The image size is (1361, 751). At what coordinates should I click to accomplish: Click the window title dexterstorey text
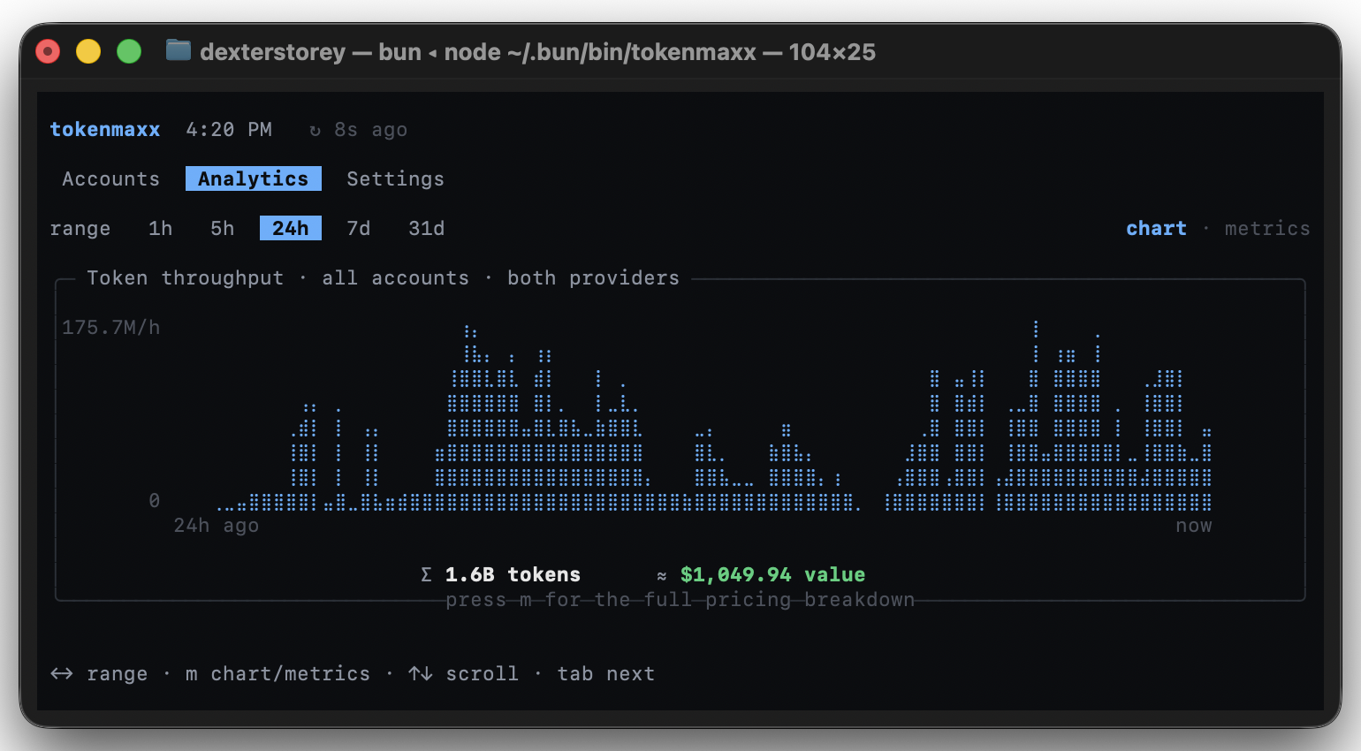pos(272,52)
